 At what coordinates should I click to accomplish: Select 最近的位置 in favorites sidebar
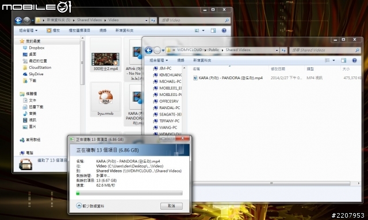point(35,61)
